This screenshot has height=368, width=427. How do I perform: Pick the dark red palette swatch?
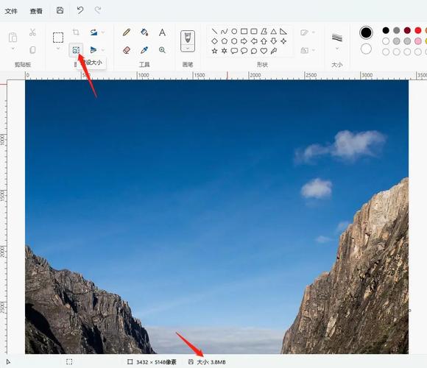point(407,30)
